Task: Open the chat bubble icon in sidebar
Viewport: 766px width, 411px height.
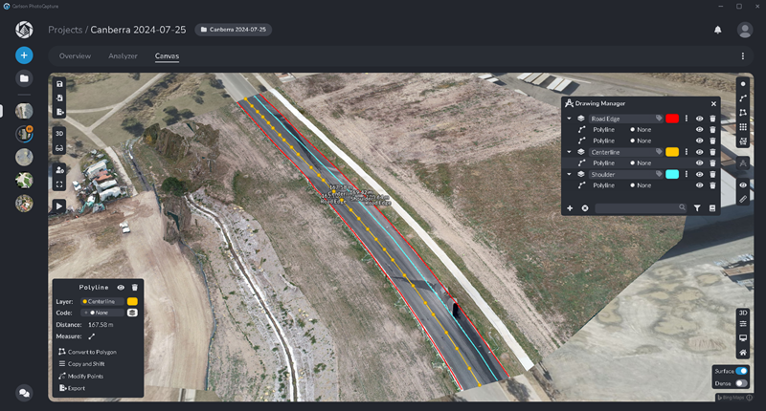Action: click(24, 392)
